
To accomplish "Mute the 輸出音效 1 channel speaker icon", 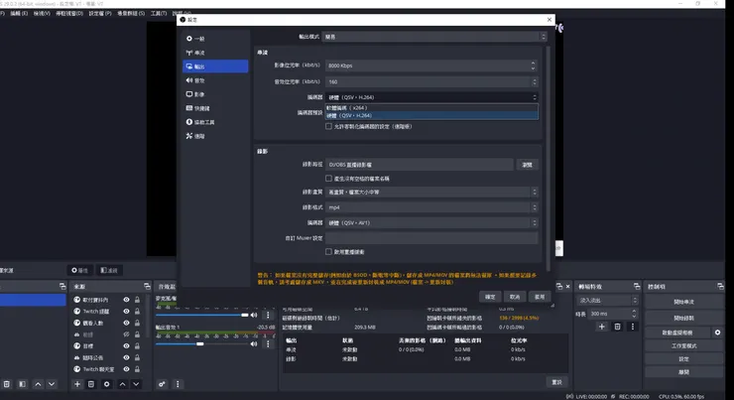I will pos(254,343).
